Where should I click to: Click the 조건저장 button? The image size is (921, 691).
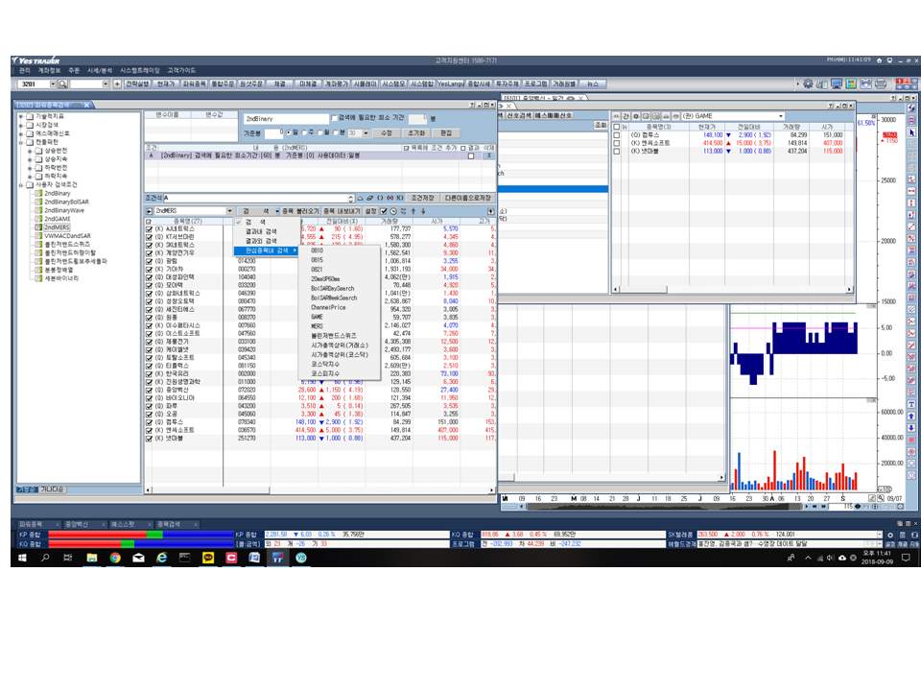point(423,198)
